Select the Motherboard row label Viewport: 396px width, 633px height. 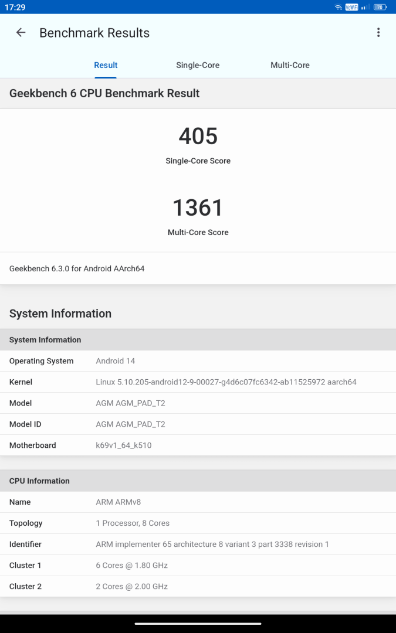click(32, 445)
